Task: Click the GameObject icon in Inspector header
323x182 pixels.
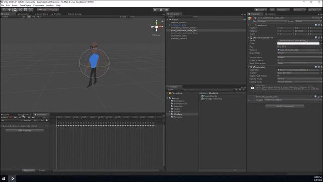Action: (250, 19)
